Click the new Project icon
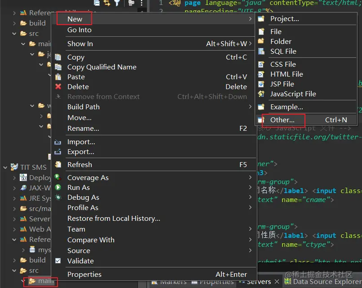Screen dimensions: 362x288 click(261, 19)
